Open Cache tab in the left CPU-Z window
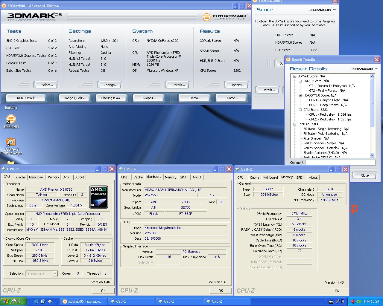 (21, 177)
